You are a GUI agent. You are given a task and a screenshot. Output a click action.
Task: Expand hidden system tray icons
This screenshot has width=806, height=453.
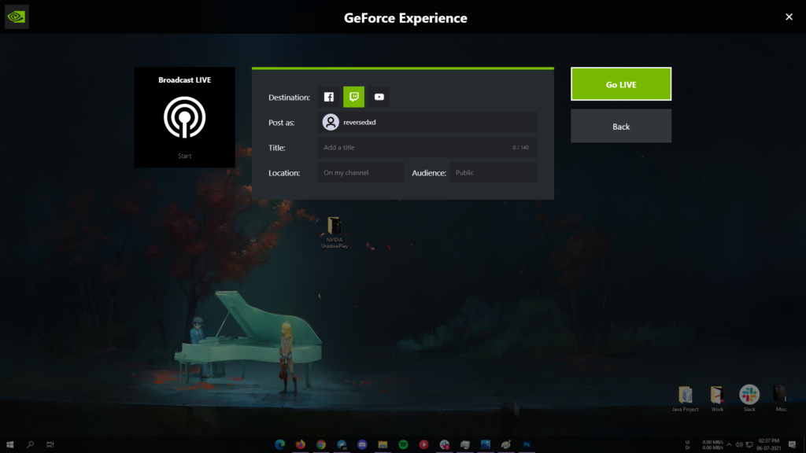pos(728,444)
